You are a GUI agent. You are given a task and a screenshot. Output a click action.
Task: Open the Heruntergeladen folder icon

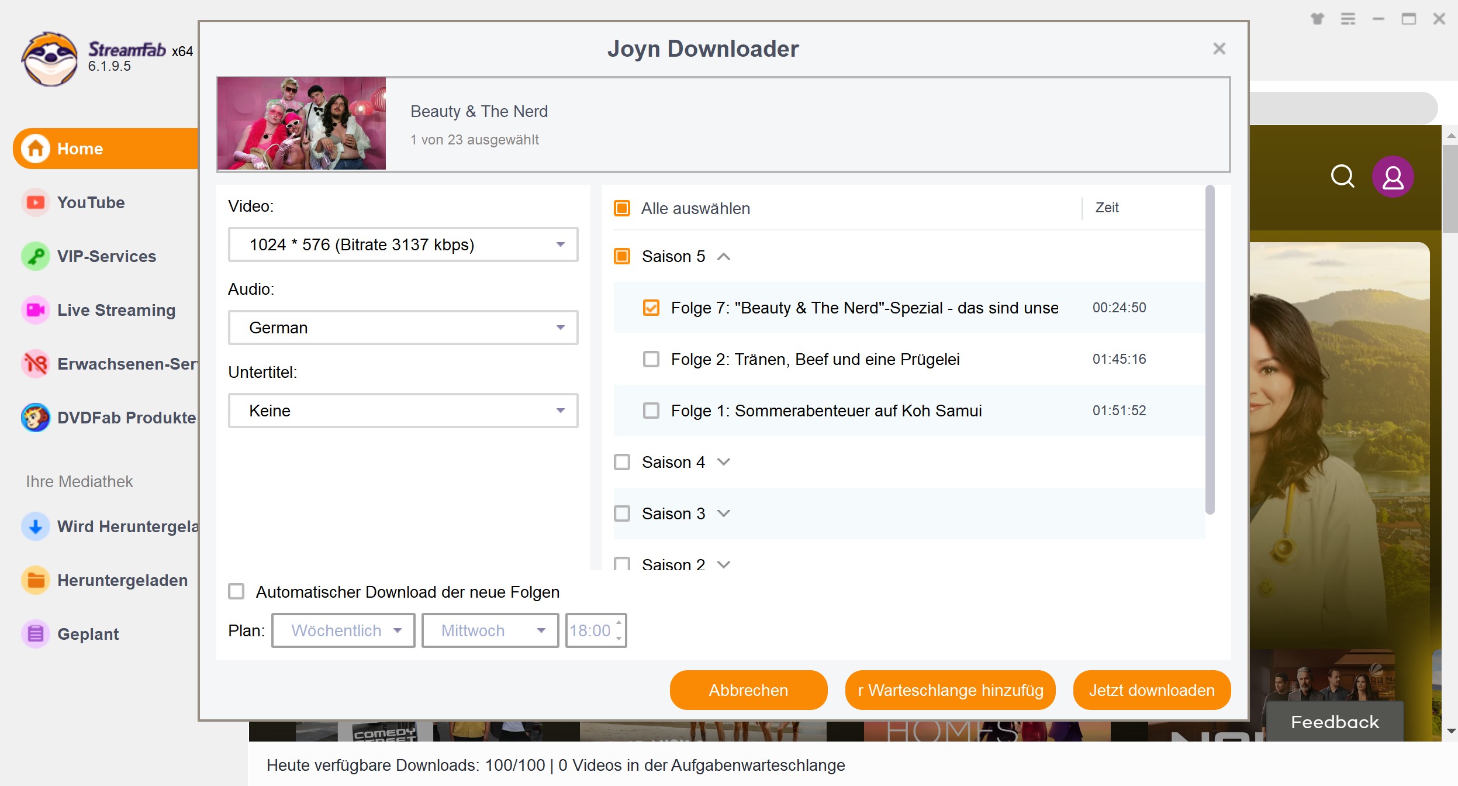tap(36, 580)
